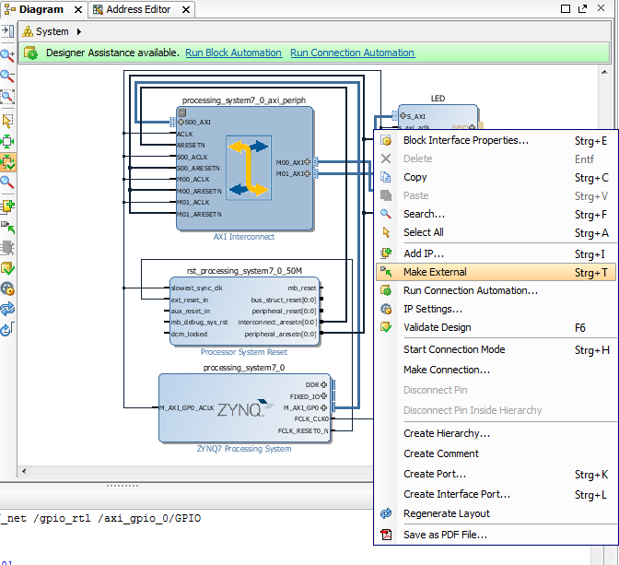
Task: Expand the S00_AXI interface port
Action: click(x=181, y=122)
